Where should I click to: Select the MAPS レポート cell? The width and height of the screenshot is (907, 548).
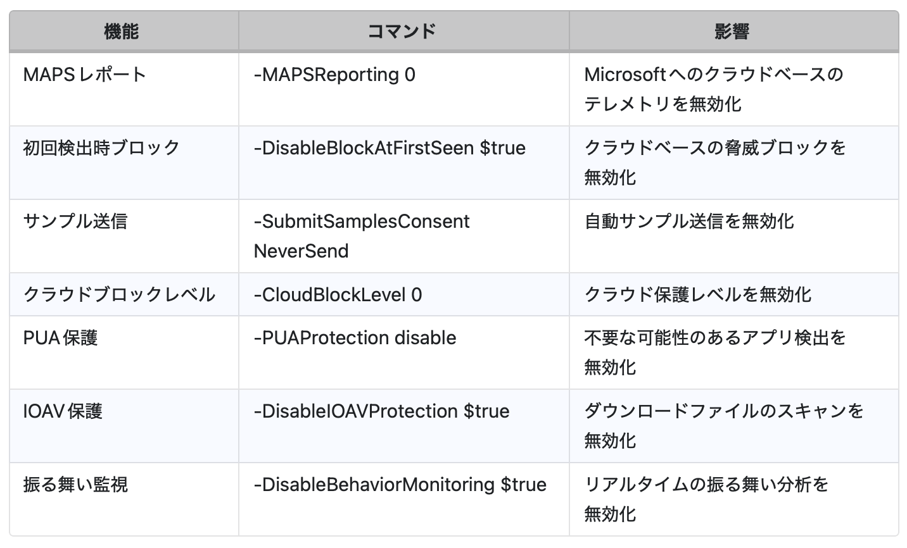click(x=85, y=75)
